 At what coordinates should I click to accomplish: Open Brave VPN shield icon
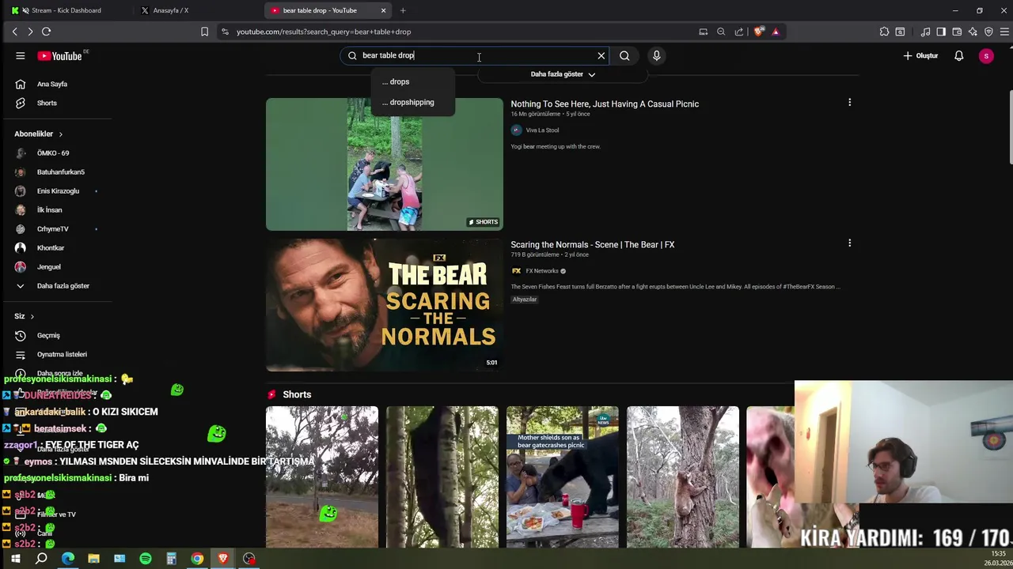tap(988, 32)
